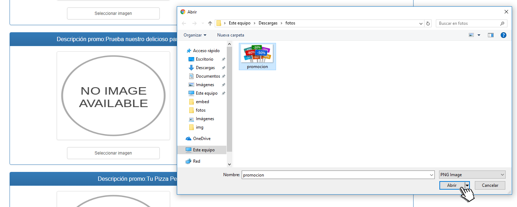517x207 pixels.
Task: Click the change view icon
Action: [x=471, y=35]
